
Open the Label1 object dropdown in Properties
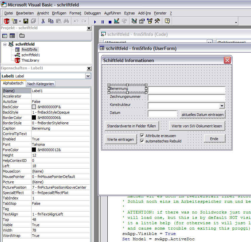(88, 76)
